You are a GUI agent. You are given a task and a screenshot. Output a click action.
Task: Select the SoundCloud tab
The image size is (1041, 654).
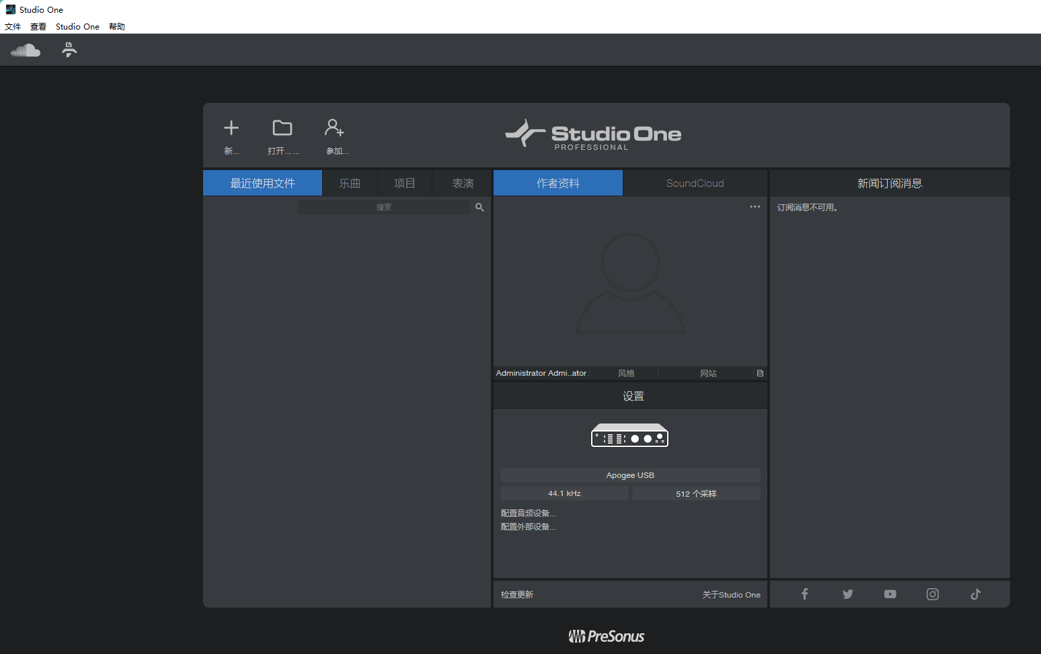(x=695, y=183)
